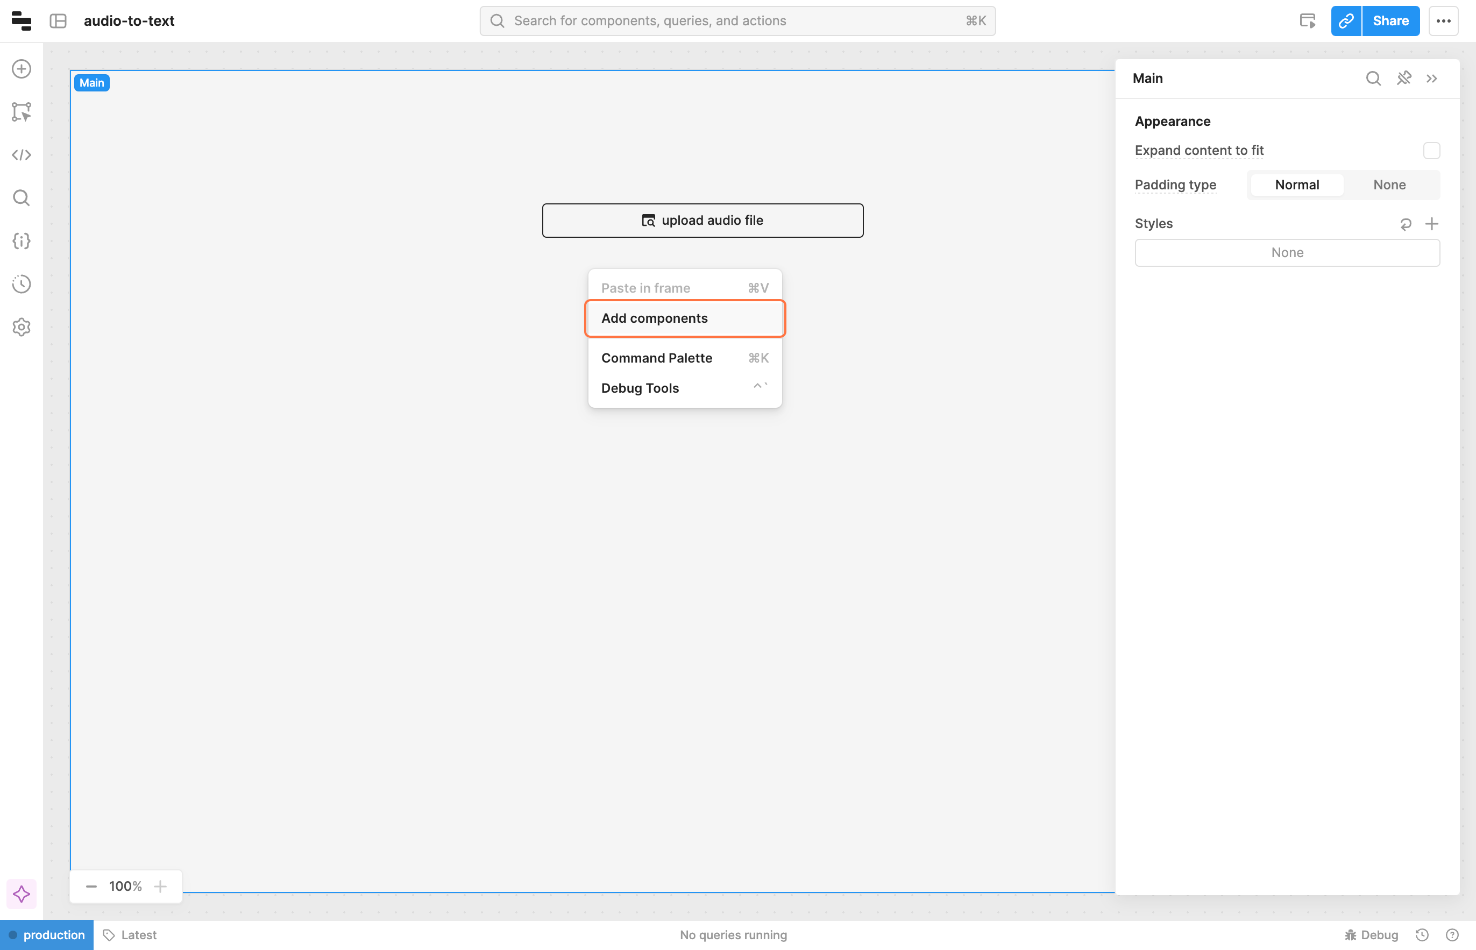This screenshot has width=1476, height=950.
Task: Unpin the Main inspector panel
Action: (x=1404, y=79)
